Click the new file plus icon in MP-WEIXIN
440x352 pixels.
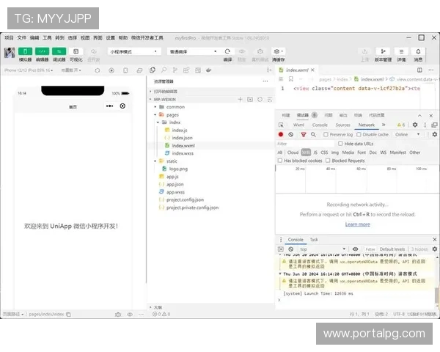tap(240, 99)
